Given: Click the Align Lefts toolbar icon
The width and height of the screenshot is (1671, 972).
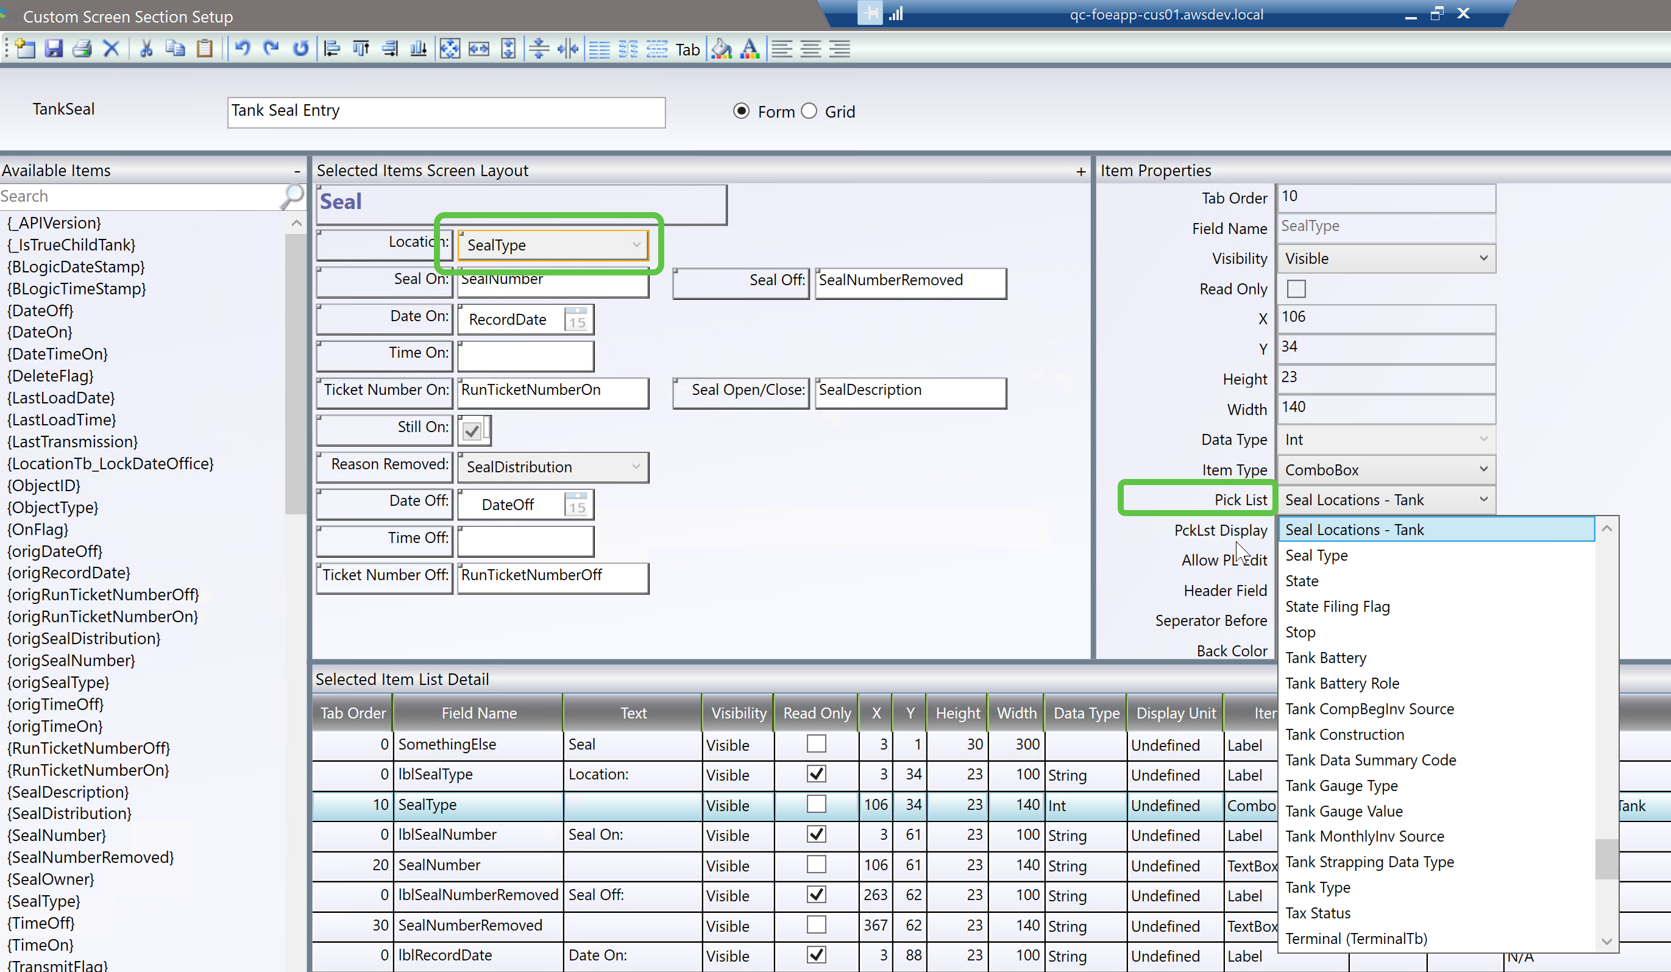Looking at the screenshot, I should tap(332, 48).
